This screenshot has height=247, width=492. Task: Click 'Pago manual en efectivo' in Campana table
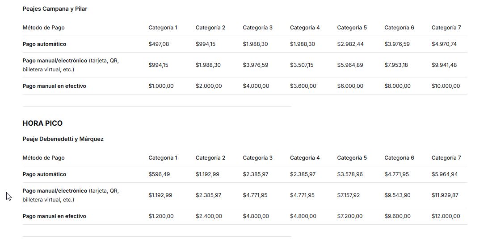54,86
